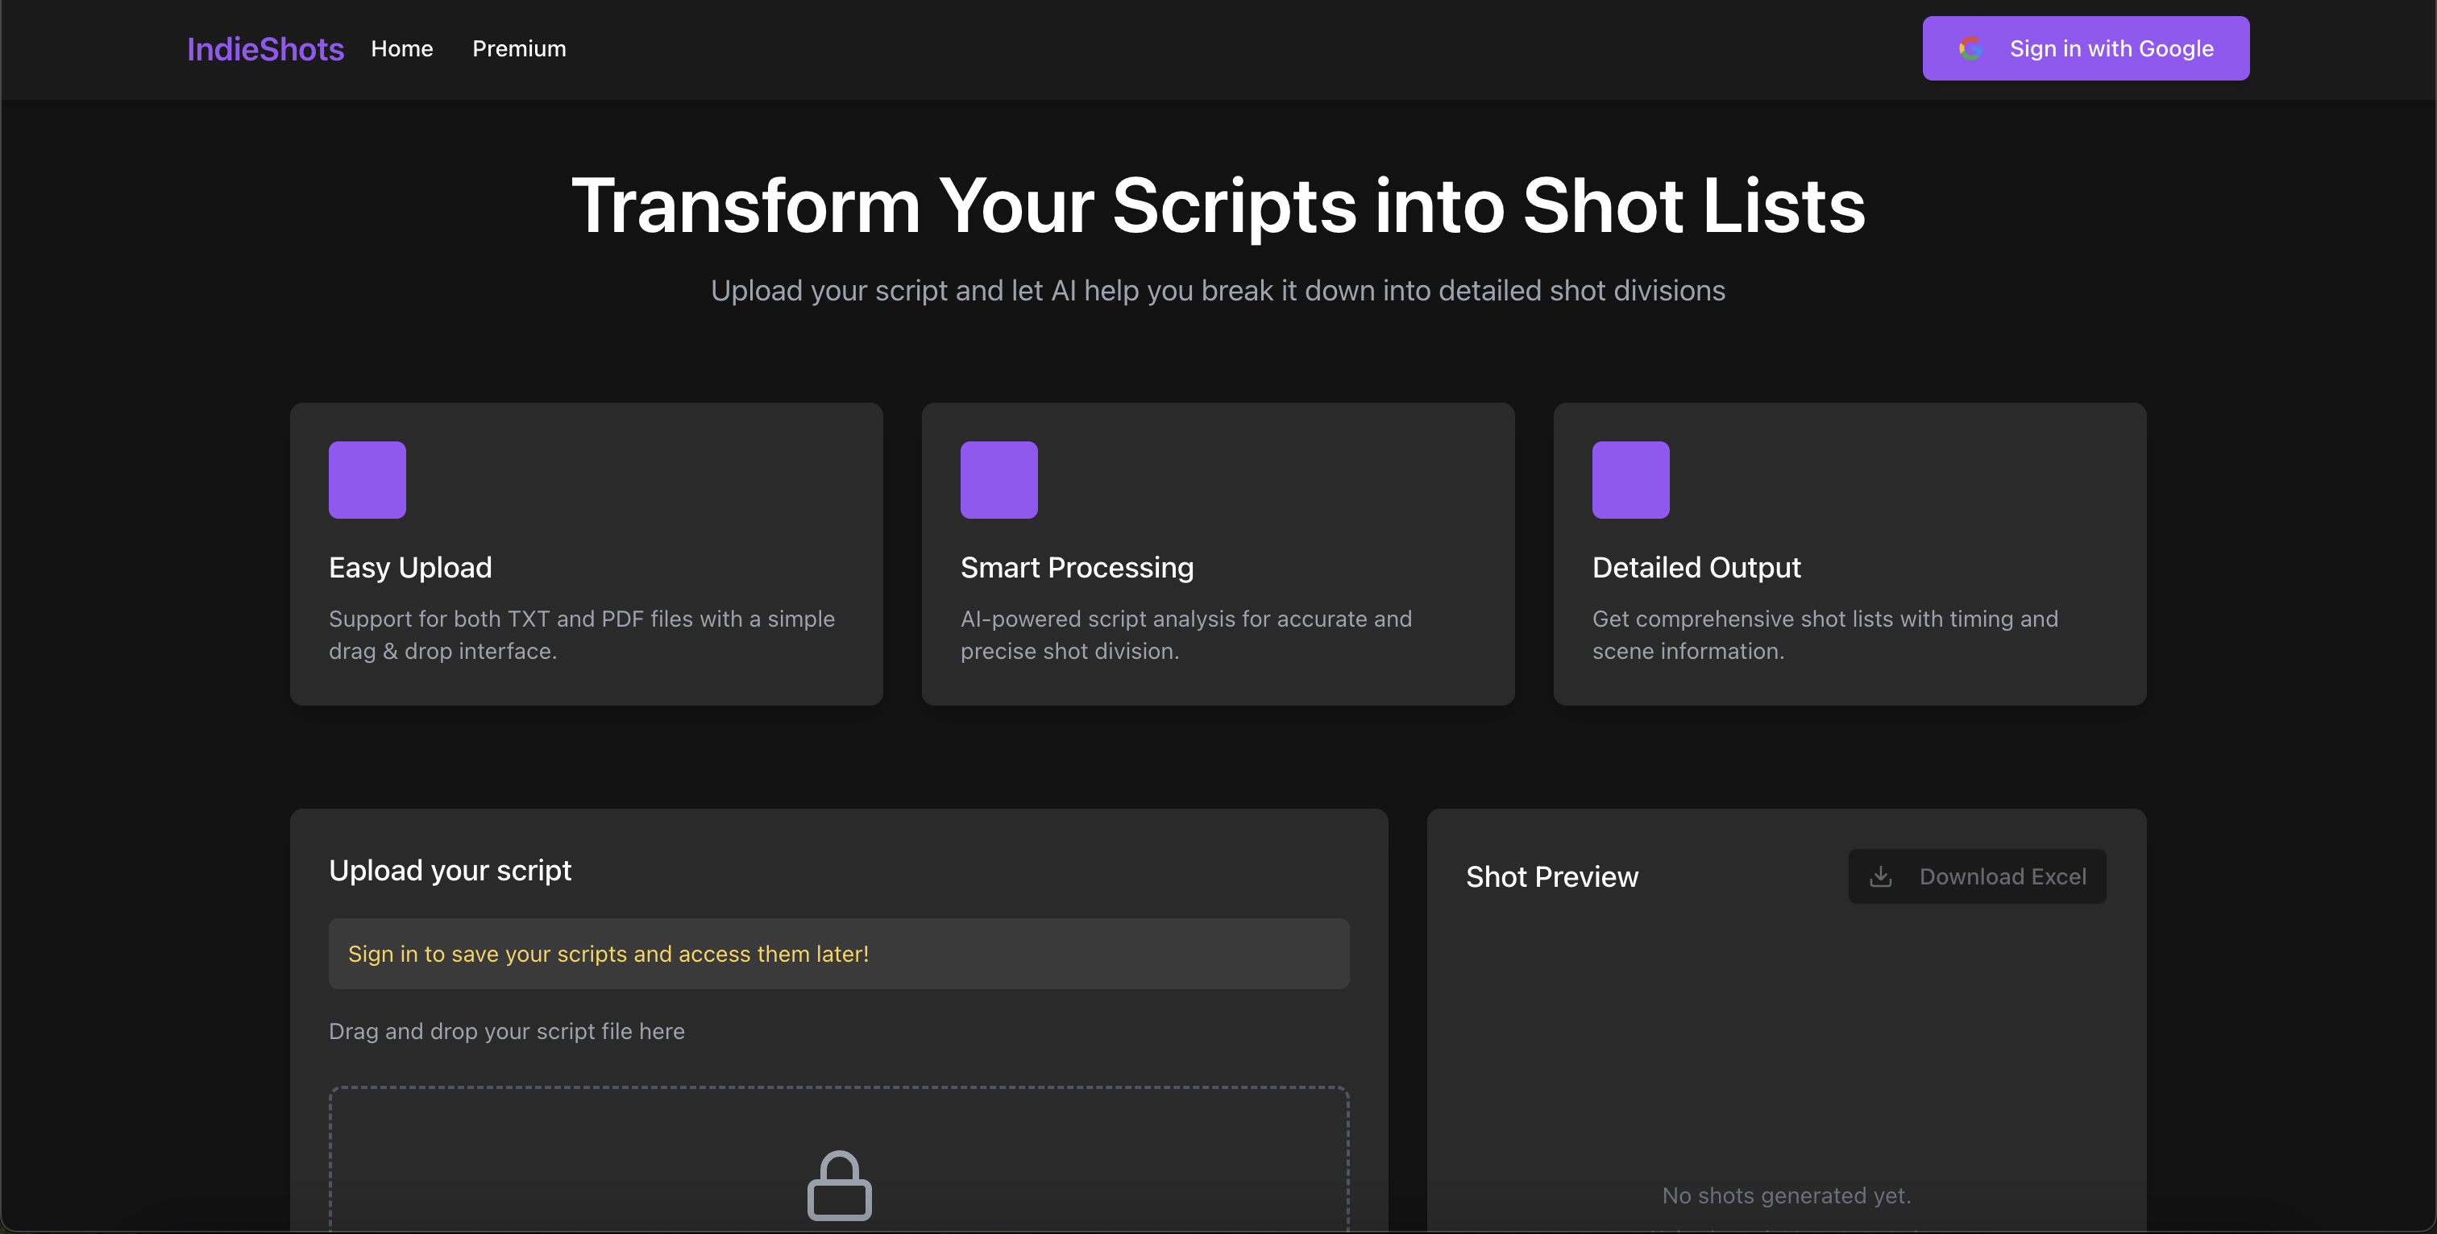Sign in with Google
The height and width of the screenshot is (1234, 2437).
pos(2085,48)
